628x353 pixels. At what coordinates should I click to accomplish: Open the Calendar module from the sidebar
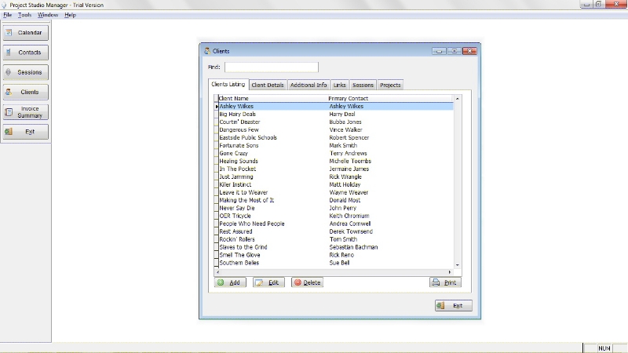[x=26, y=33]
